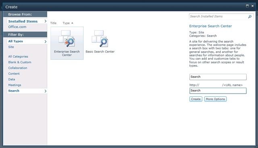Click the URL name input field
This screenshot has height=148, width=258.
218,91
